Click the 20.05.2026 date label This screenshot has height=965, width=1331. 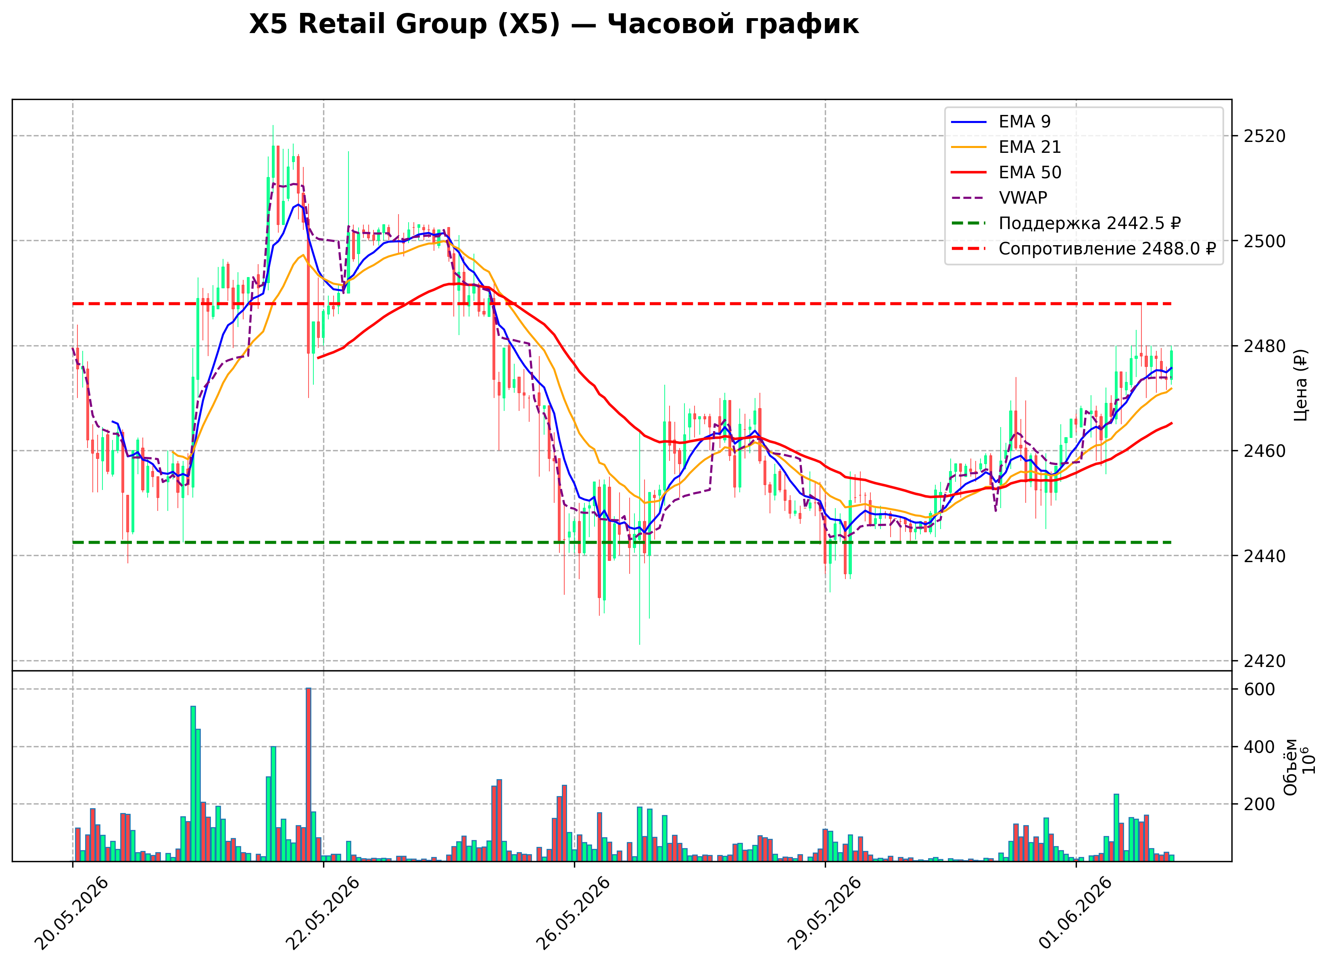coord(72,913)
